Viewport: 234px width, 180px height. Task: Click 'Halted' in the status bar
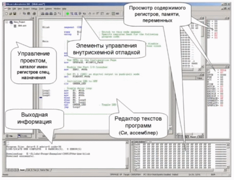(x=175, y=174)
